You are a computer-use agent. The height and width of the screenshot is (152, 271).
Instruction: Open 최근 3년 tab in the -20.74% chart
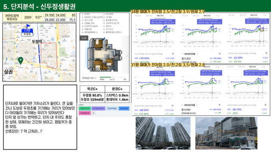pos(231,67)
